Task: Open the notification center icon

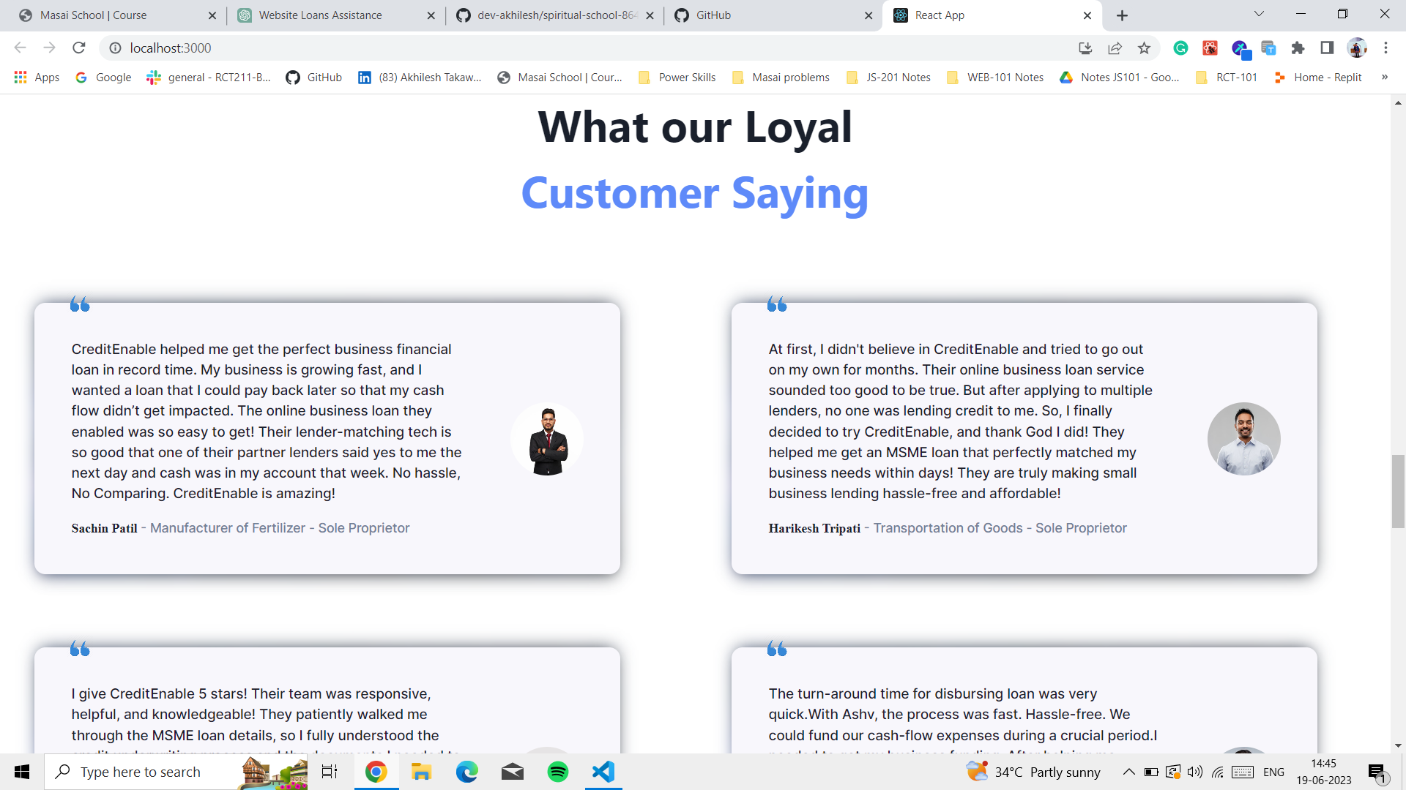Action: pos(1377,772)
